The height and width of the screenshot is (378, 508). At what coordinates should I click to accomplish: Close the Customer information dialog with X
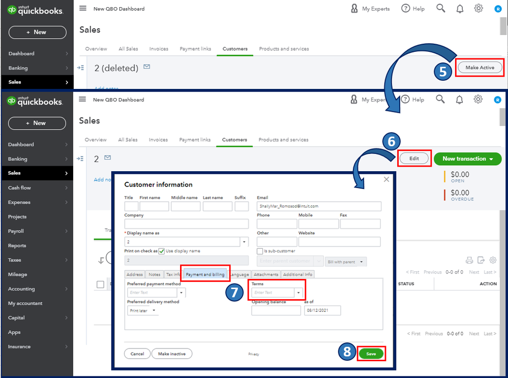pyautogui.click(x=386, y=179)
